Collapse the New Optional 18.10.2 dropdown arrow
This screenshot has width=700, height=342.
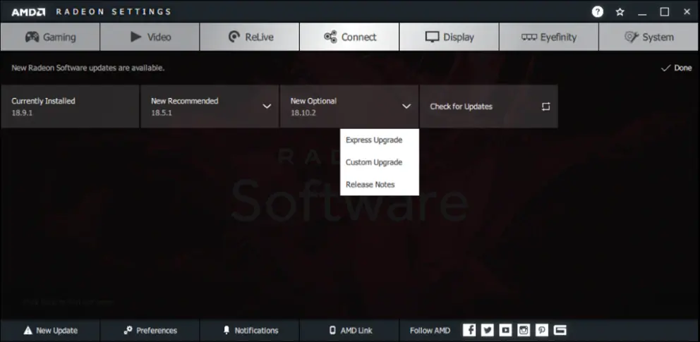click(406, 106)
